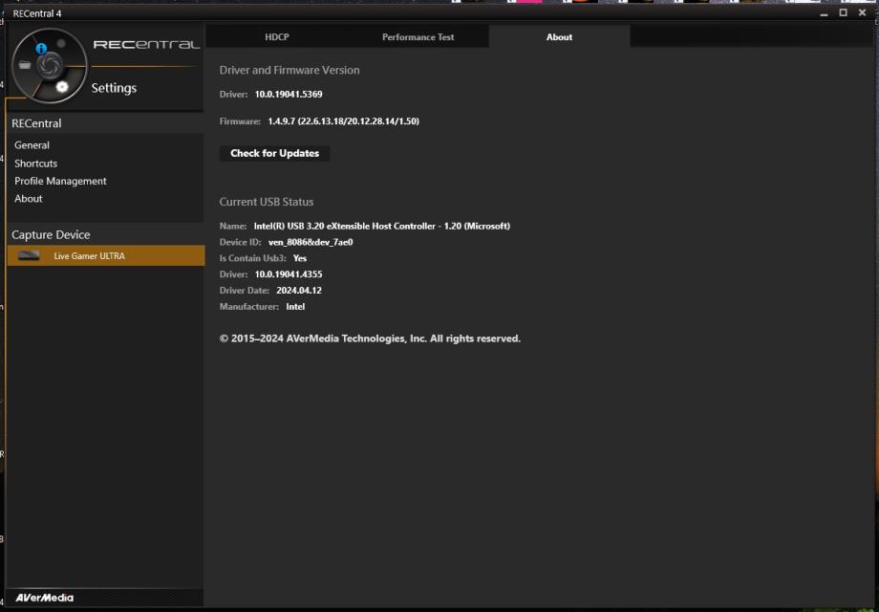
Task: Click the manufacturer value Intel
Action: coord(295,307)
